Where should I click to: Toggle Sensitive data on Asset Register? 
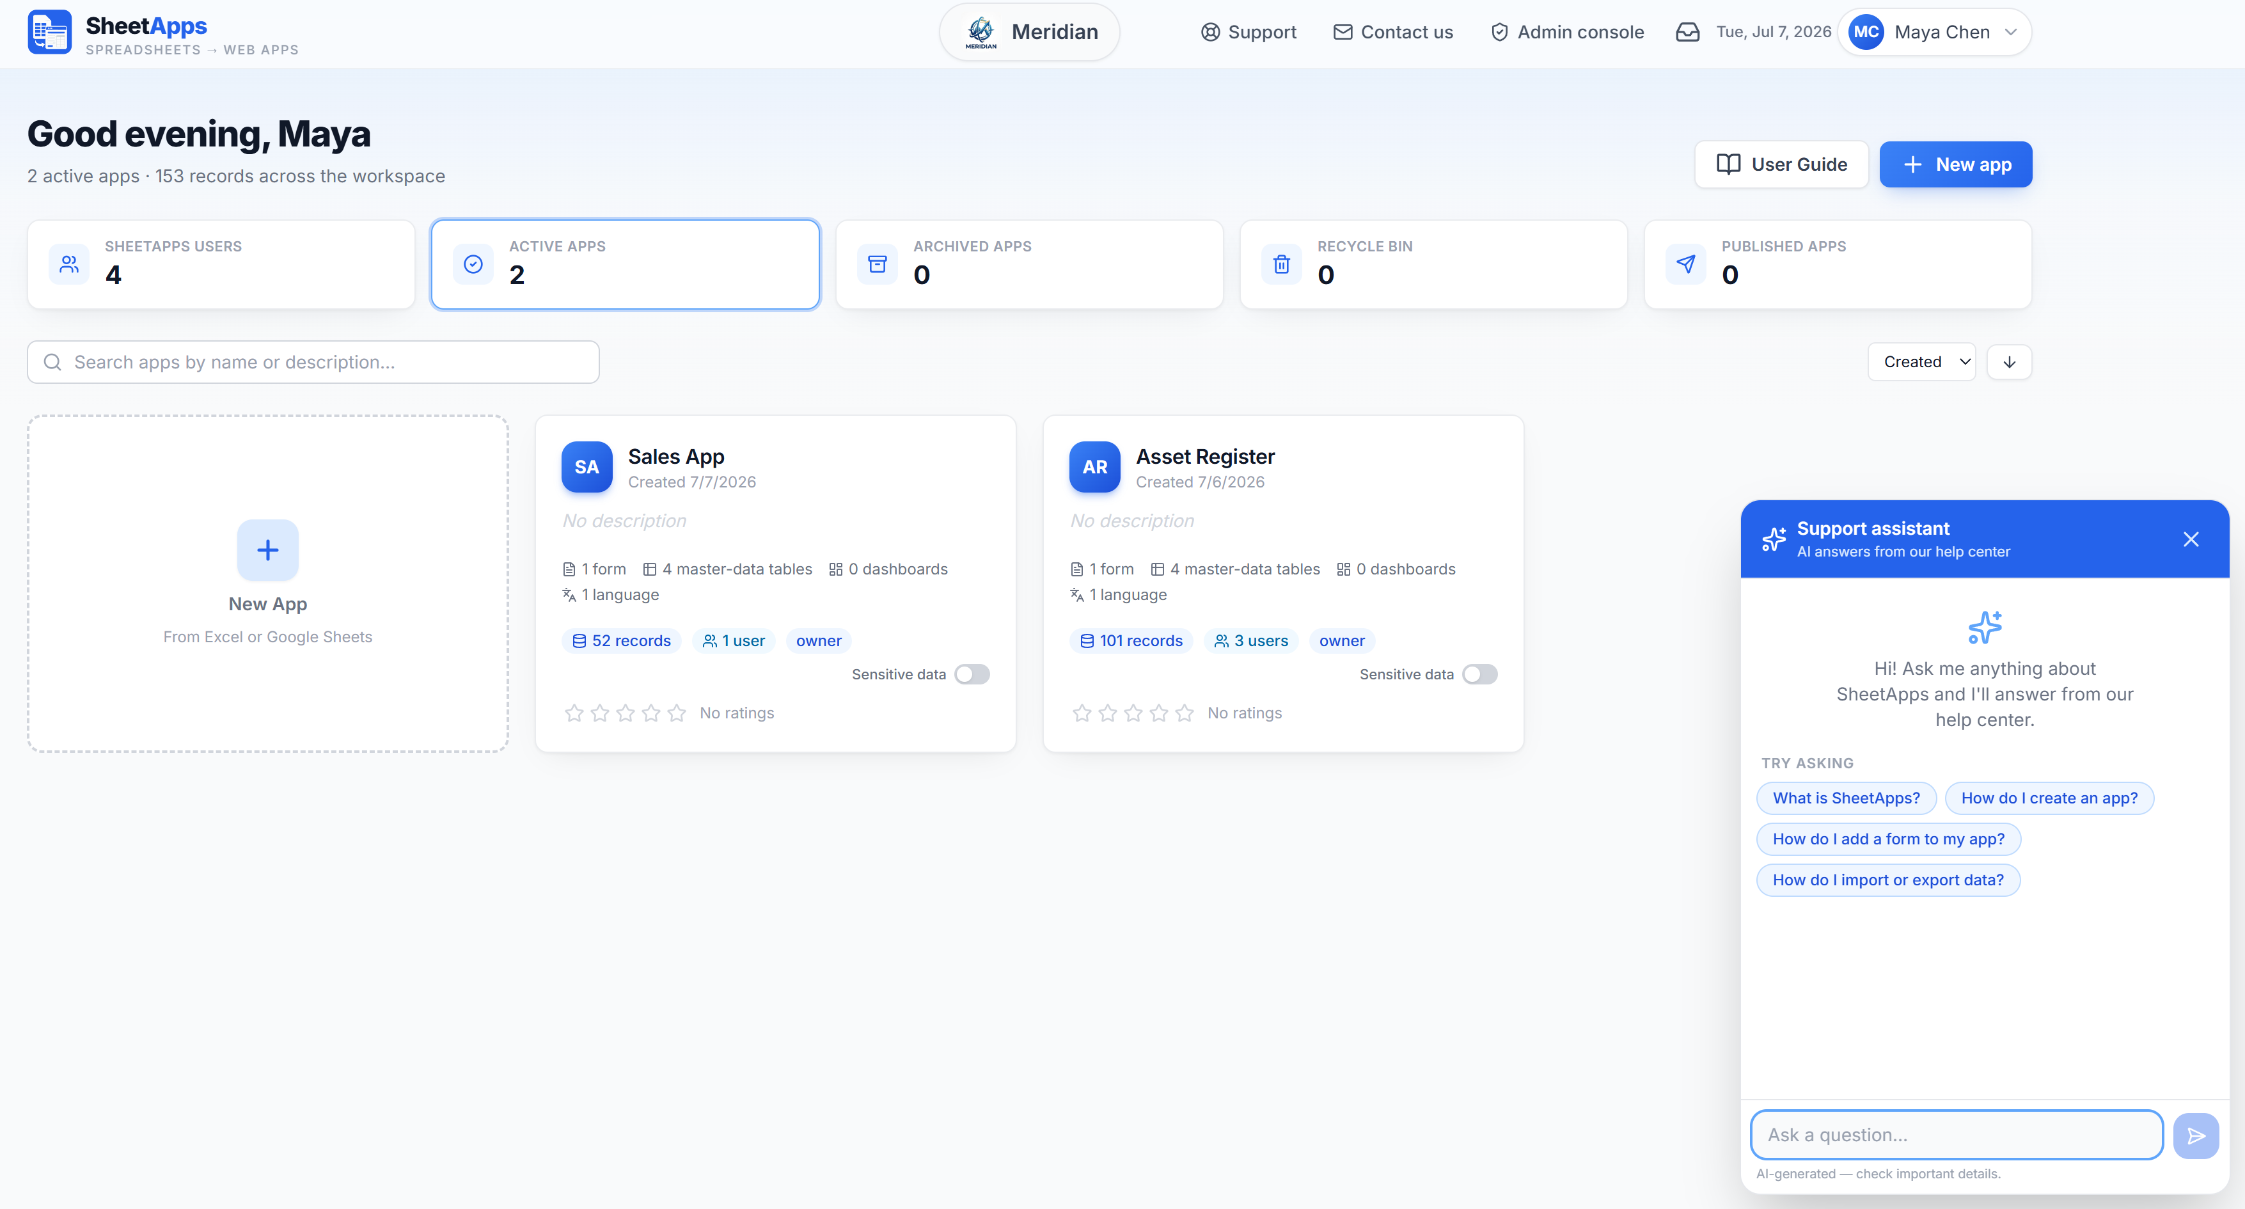(x=1480, y=674)
